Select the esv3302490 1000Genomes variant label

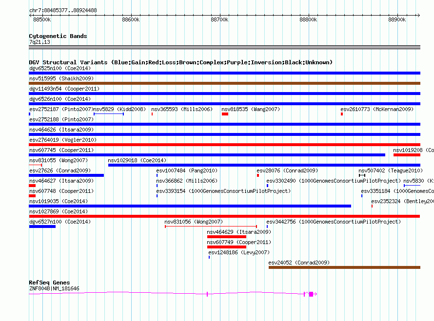pyautogui.click(x=334, y=181)
